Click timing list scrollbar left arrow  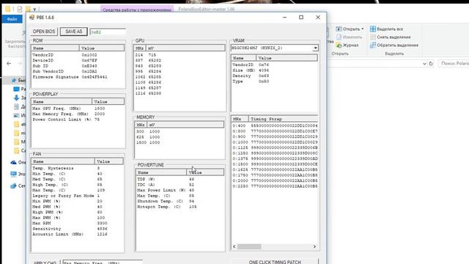234,246
